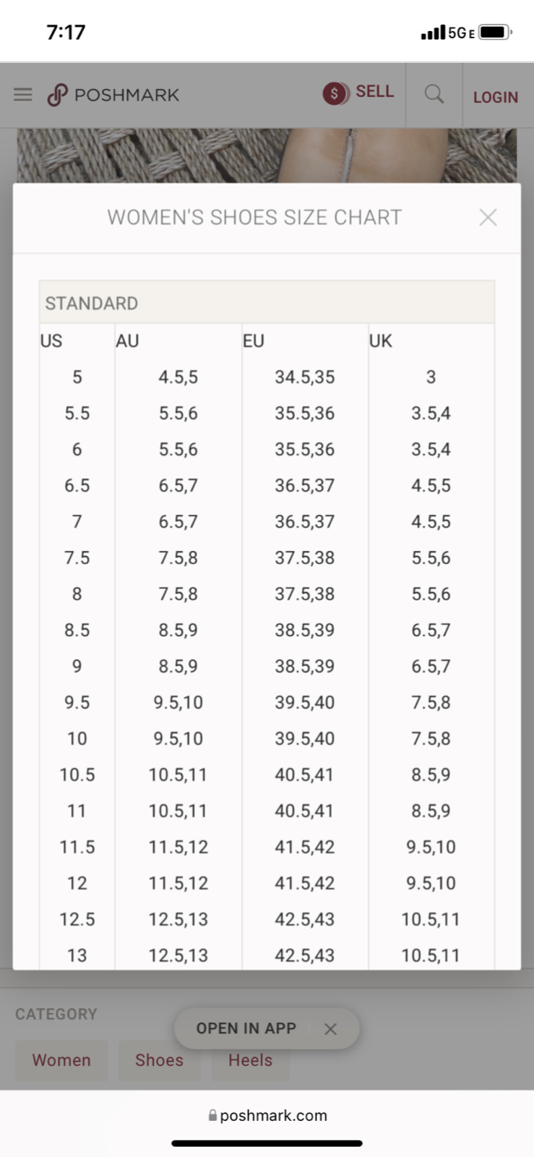The width and height of the screenshot is (534, 1157).
Task: Tap the EU 39.5,40 cell for US 10
Action: 305,738
